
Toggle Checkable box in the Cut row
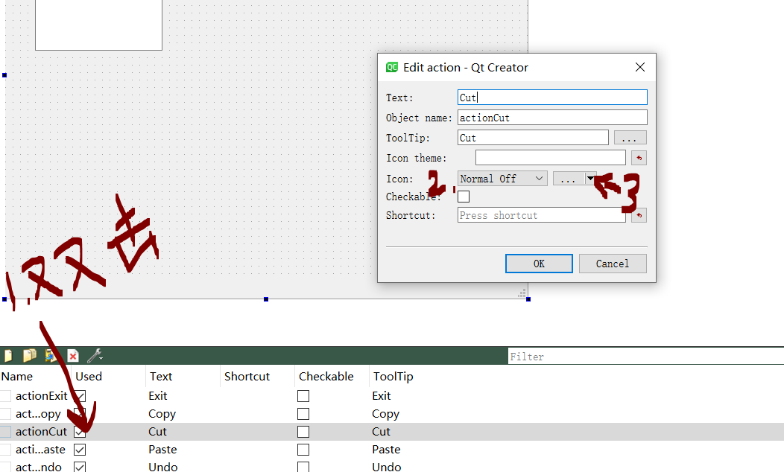[x=303, y=432]
